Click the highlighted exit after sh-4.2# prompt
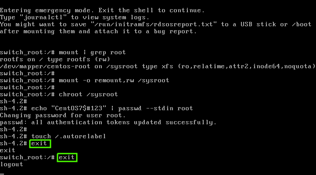This screenshot has width=316, height=175. pyautogui.click(x=40, y=143)
